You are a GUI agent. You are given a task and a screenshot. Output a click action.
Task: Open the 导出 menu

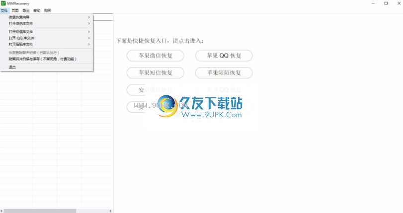click(x=26, y=10)
